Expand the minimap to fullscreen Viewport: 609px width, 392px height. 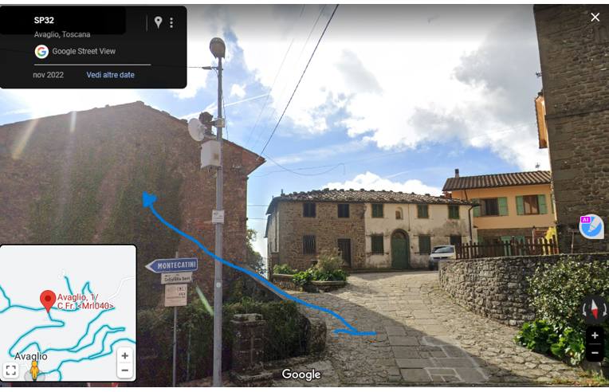[11, 370]
